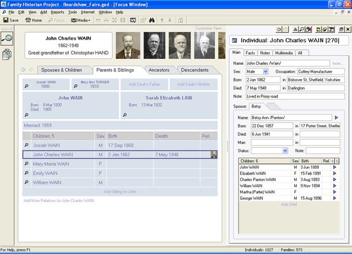This screenshot has width=352, height=254.
Task: Select the magnifier Focus Window sidebar icon
Action: (8, 39)
